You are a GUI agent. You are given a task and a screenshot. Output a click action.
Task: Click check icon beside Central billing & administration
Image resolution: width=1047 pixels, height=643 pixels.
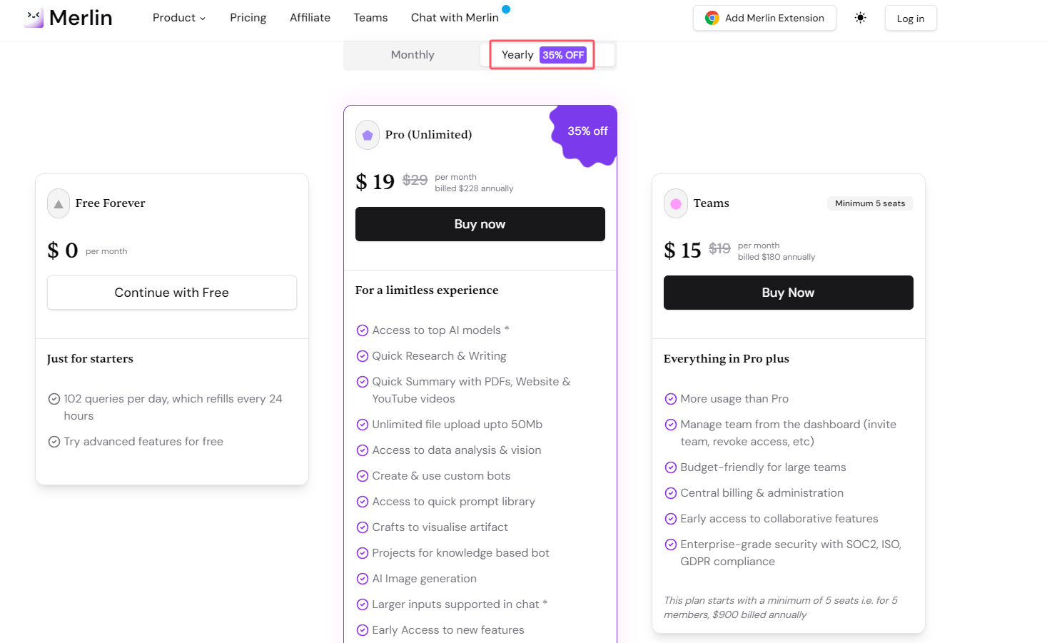670,493
